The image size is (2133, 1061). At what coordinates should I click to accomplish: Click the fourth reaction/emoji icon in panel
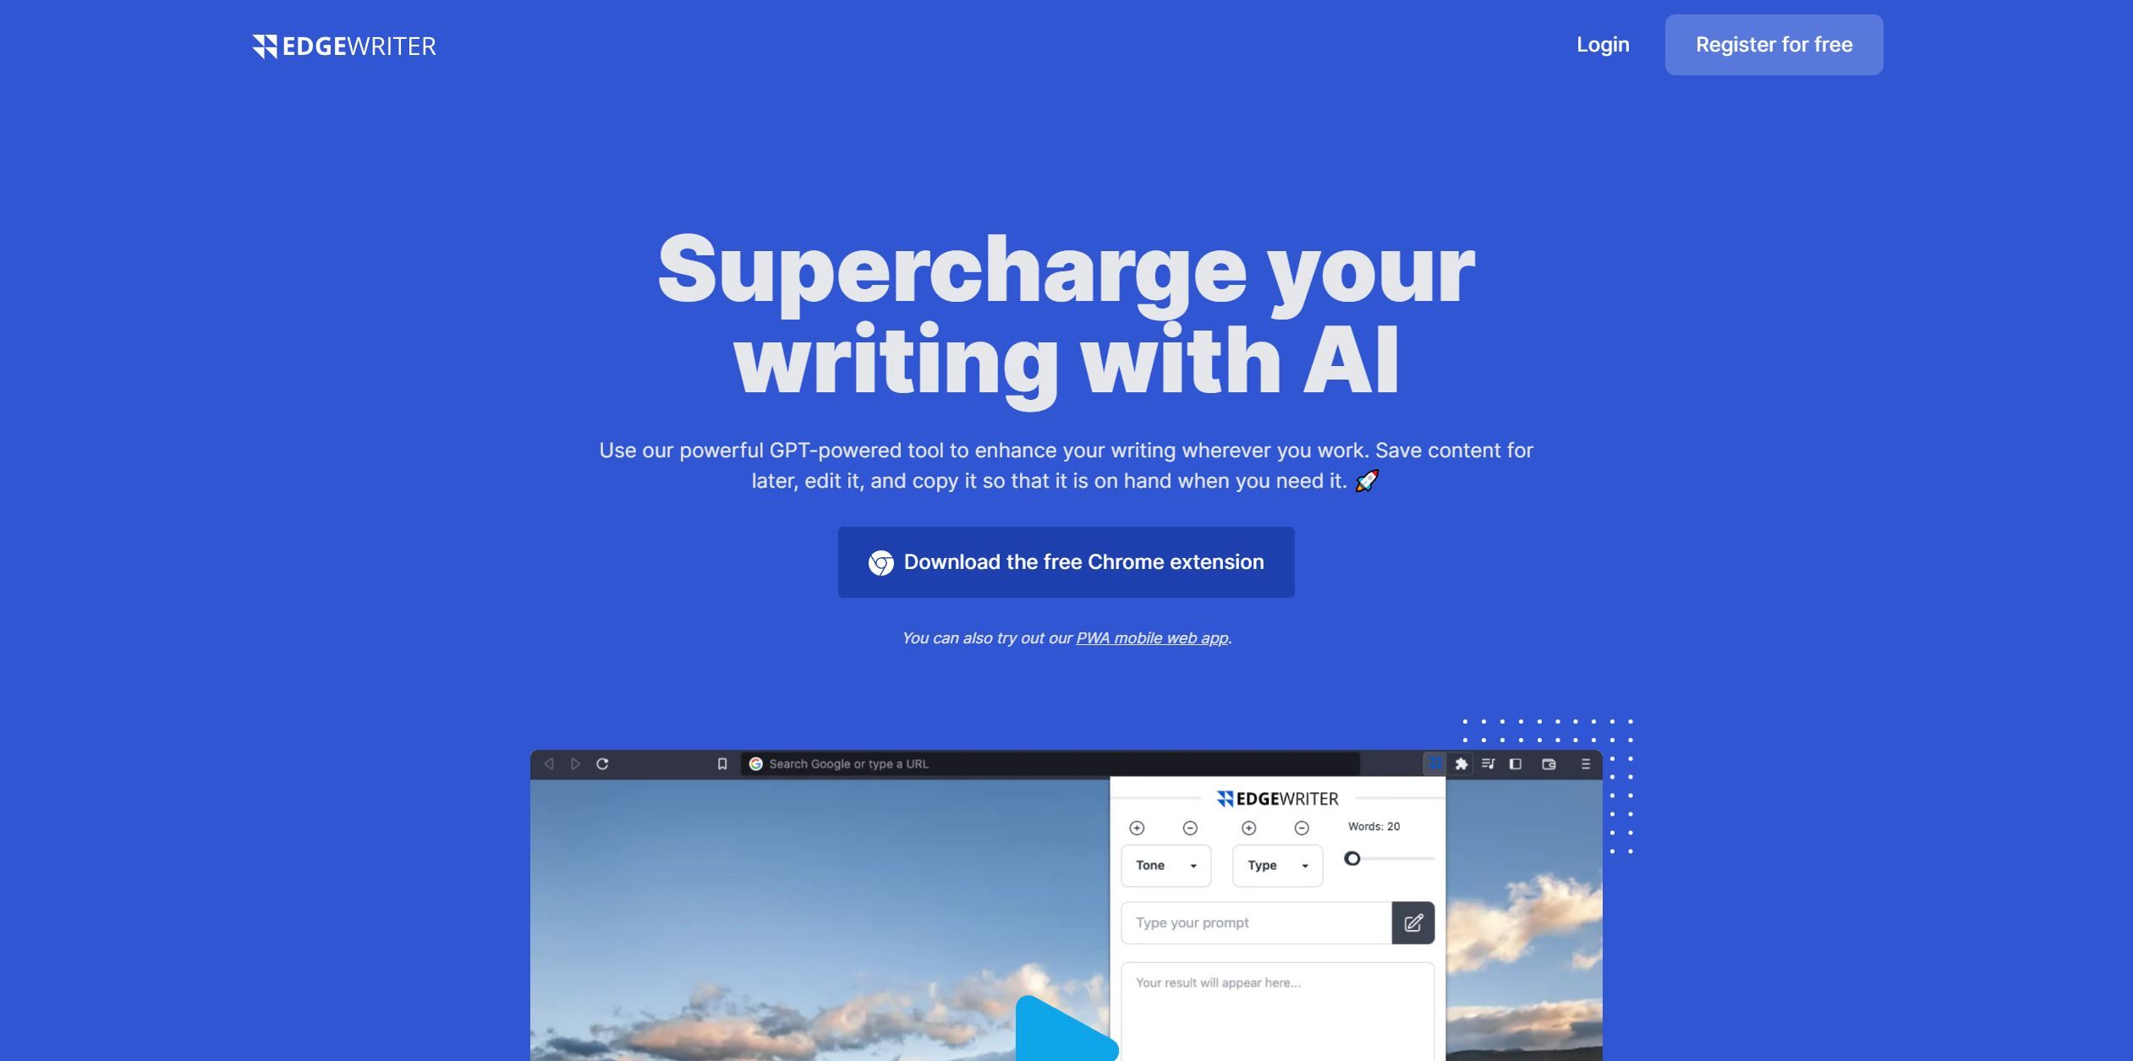point(1303,827)
